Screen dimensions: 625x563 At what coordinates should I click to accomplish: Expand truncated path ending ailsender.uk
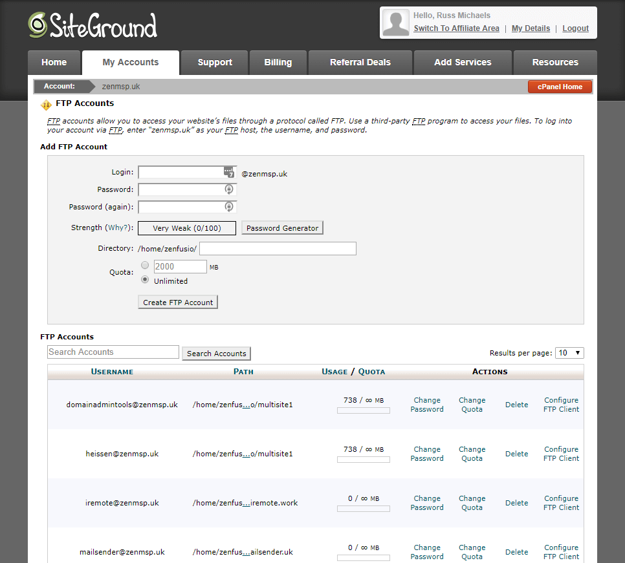click(x=247, y=553)
